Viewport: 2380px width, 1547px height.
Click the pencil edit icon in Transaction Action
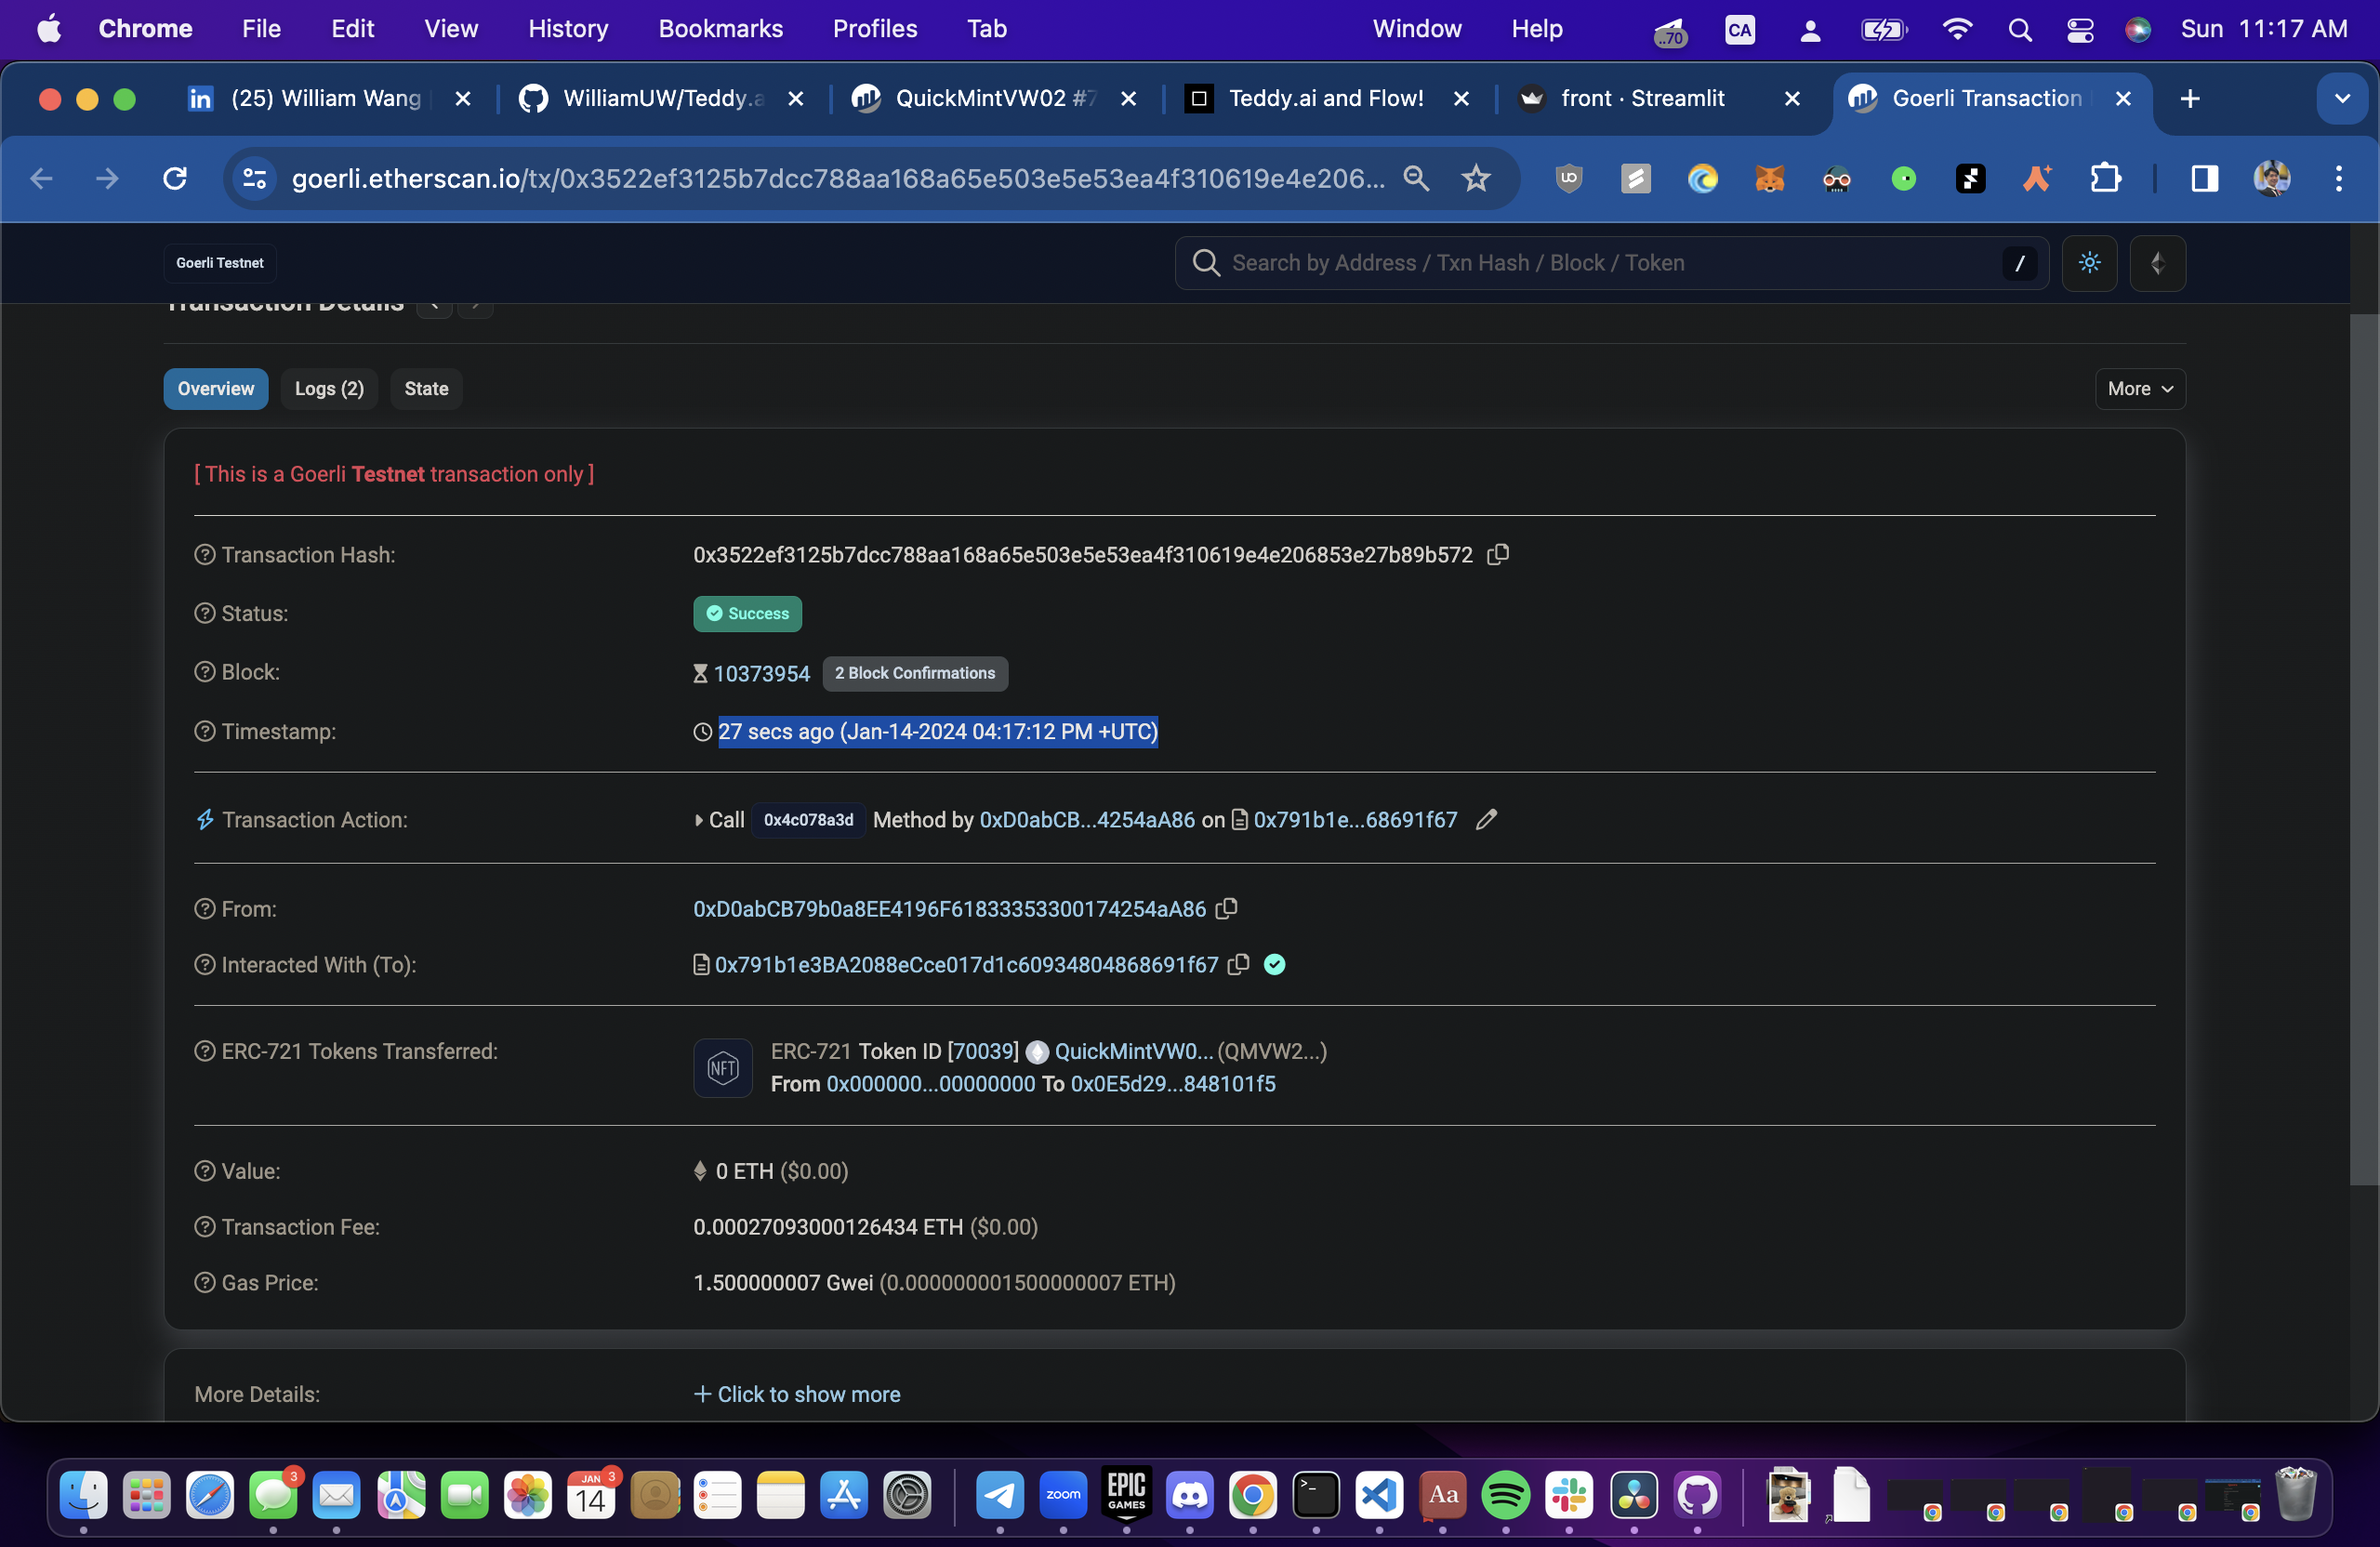[1486, 819]
